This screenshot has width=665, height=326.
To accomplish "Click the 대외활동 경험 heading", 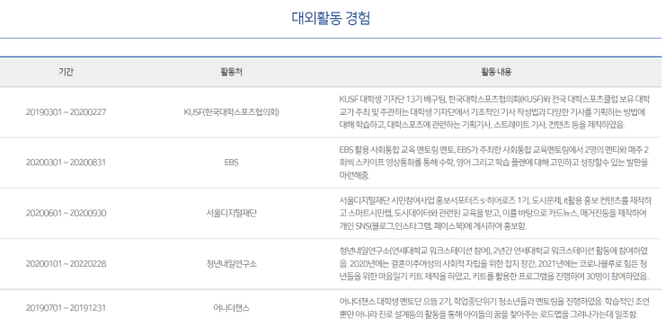I will [x=331, y=18].
